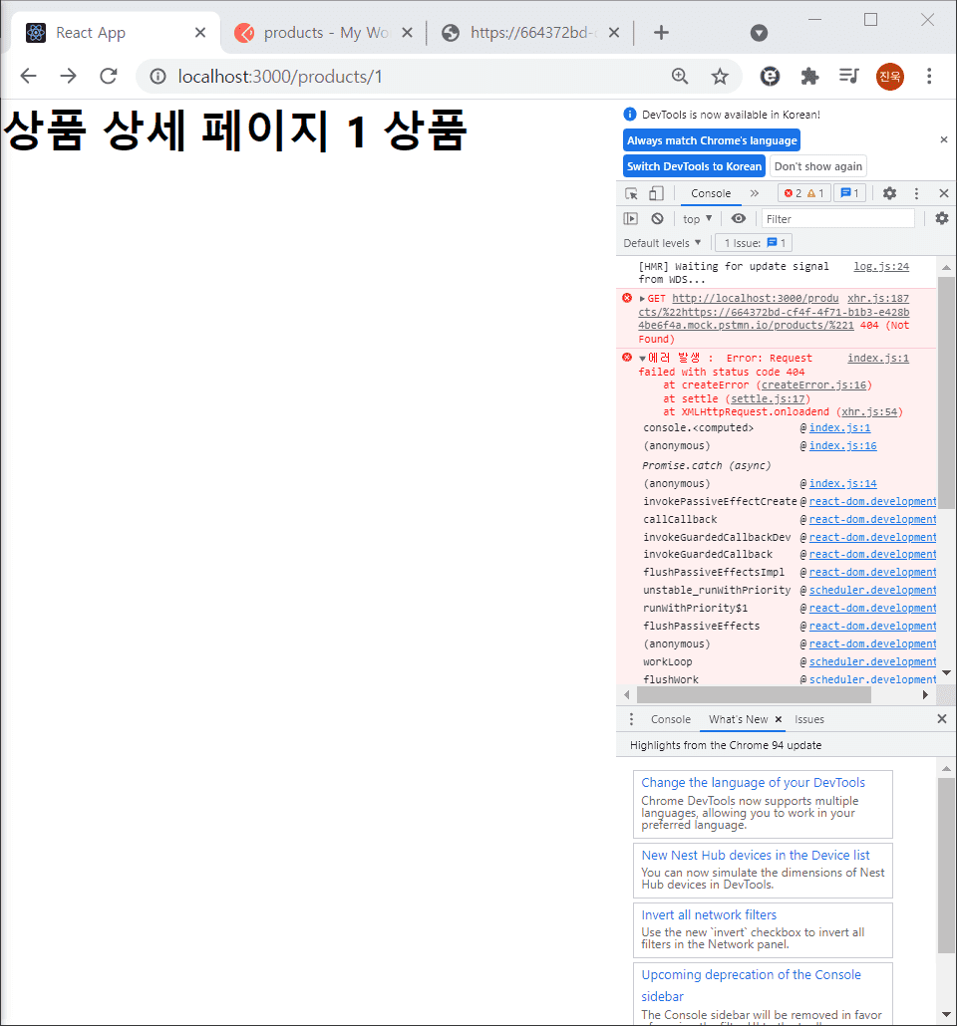Go back using the browser back arrow
This screenshot has height=1026, width=957.
[28, 77]
